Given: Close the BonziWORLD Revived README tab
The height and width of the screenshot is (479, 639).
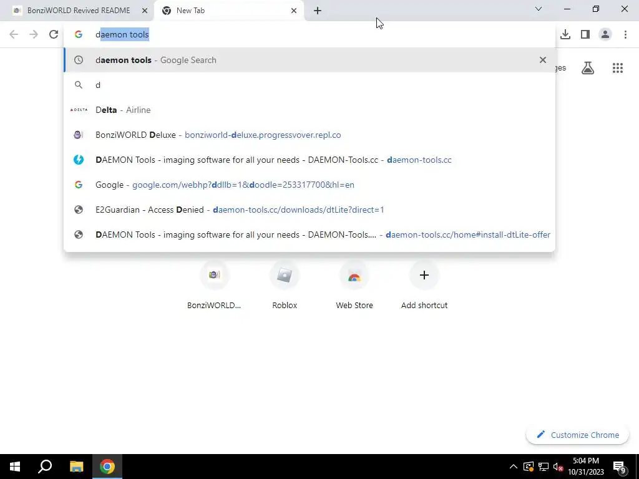Looking at the screenshot, I should [x=145, y=11].
